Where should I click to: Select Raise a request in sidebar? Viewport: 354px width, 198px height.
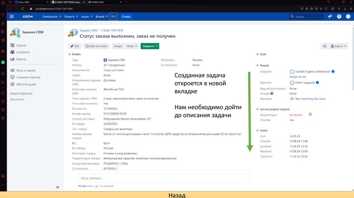click(26, 70)
